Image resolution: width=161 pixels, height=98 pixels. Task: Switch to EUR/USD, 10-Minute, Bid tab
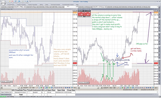click(x=129, y=7)
